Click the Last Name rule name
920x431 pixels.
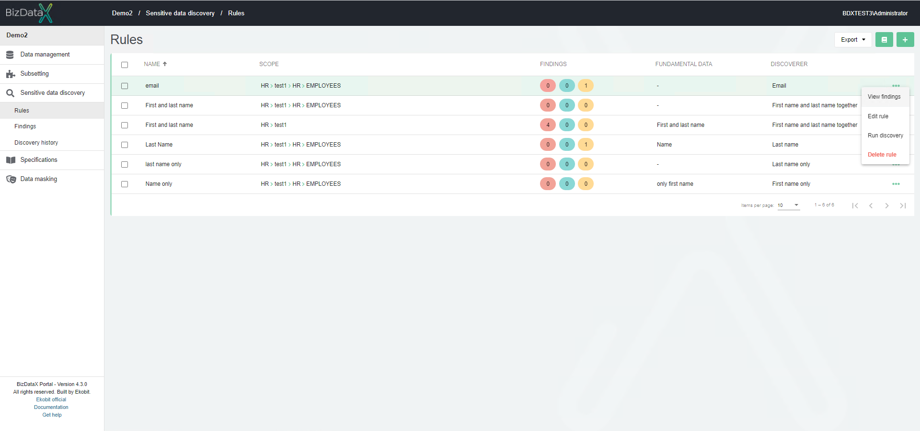pos(159,145)
